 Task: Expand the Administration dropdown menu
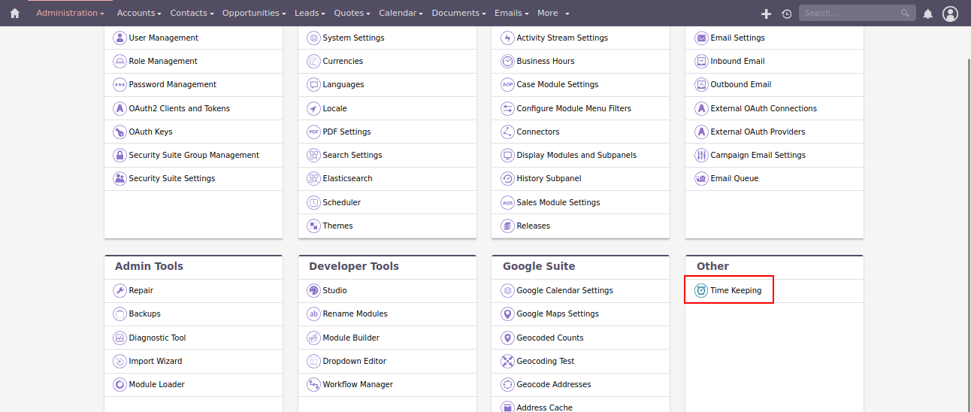point(70,13)
